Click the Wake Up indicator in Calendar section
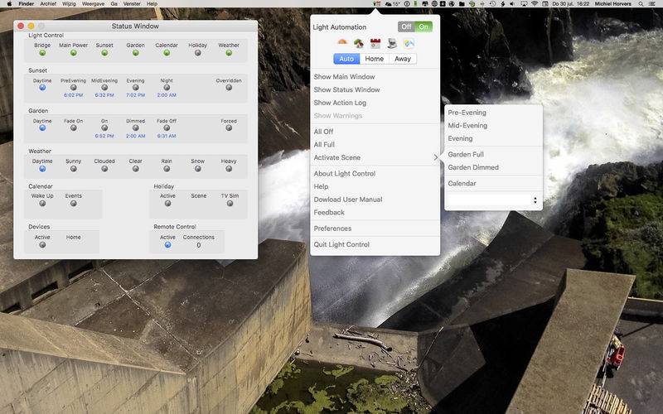 (42, 203)
